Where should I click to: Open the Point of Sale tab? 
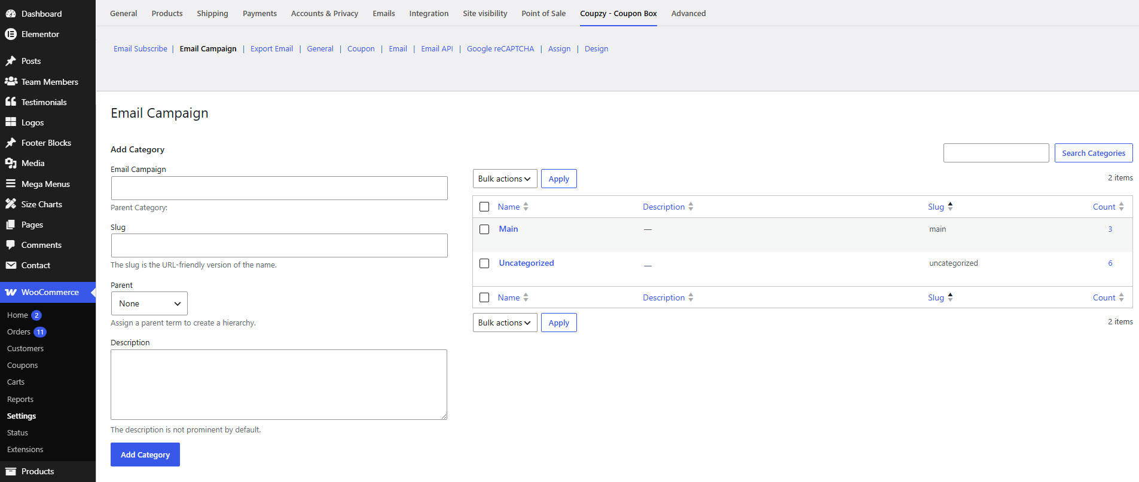click(x=543, y=13)
